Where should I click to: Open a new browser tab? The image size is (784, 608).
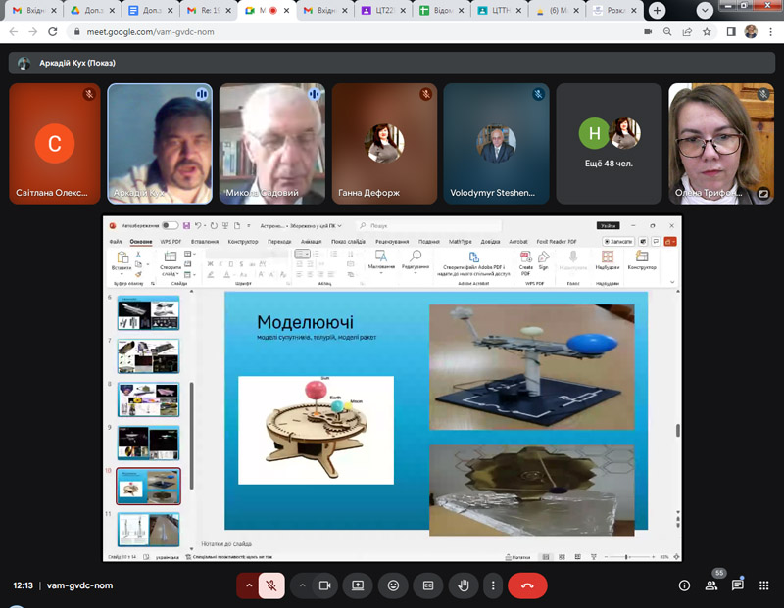click(657, 10)
